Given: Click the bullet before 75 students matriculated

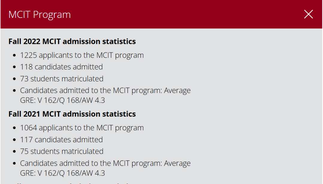Looking at the screenshot, I should click(14, 152).
